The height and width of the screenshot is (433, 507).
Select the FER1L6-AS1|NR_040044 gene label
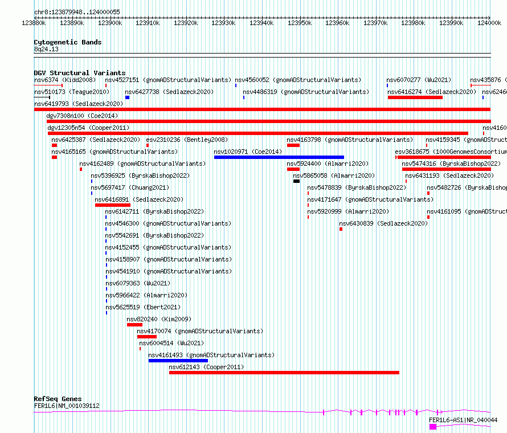pos(463,420)
